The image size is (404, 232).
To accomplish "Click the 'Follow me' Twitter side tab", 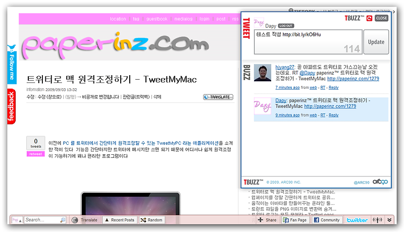I will pos(12,64).
